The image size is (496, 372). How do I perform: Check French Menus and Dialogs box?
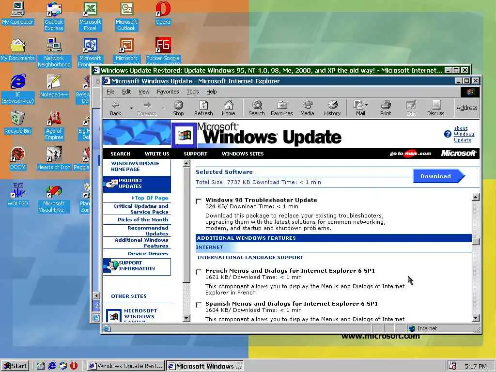pos(199,272)
